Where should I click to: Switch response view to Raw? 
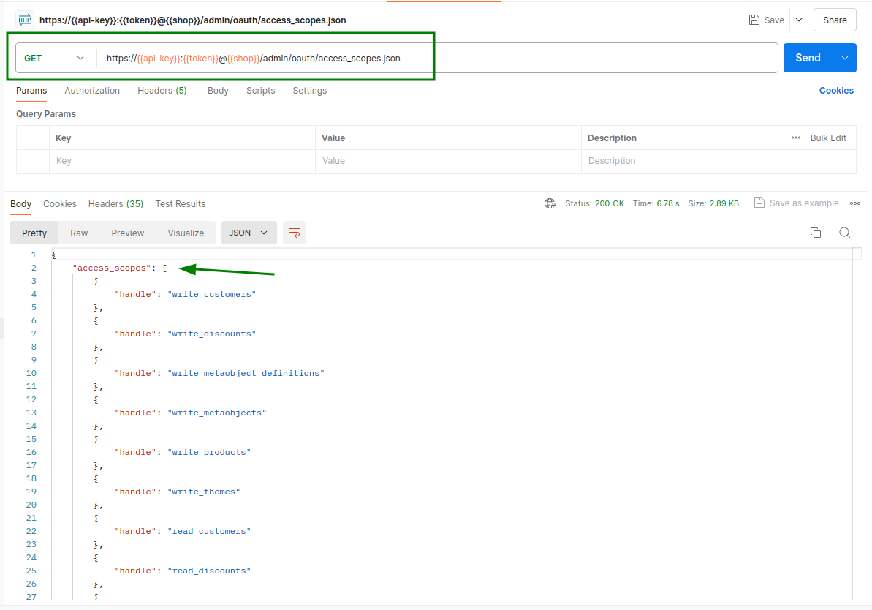pos(78,232)
